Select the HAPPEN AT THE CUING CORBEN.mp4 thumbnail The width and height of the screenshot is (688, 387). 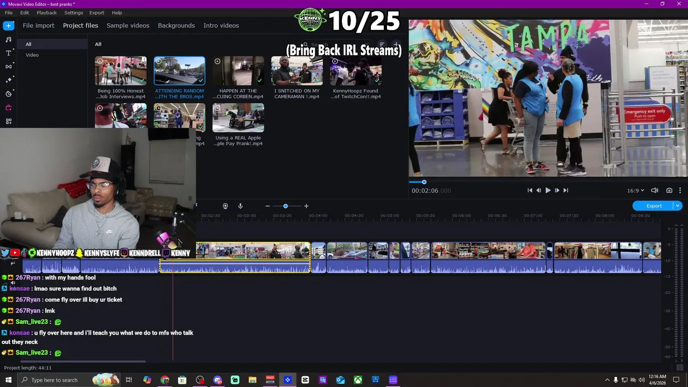pyautogui.click(x=238, y=71)
